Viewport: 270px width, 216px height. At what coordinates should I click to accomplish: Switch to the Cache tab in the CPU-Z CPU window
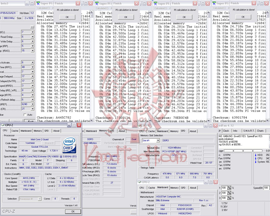[15, 131]
